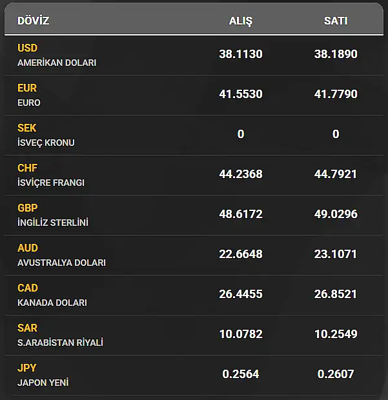Image resolution: width=388 pixels, height=400 pixels.
Task: Open the USD currency code link
Action: pyautogui.click(x=28, y=48)
